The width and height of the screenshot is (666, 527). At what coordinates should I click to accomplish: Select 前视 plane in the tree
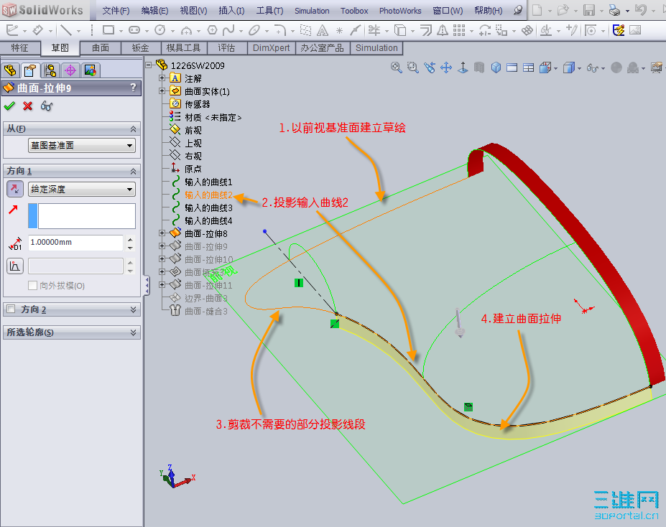click(x=193, y=130)
